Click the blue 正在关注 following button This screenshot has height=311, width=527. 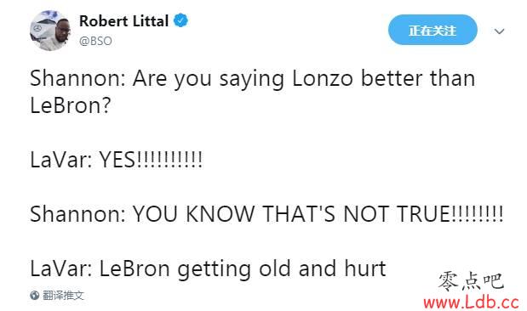point(432,31)
